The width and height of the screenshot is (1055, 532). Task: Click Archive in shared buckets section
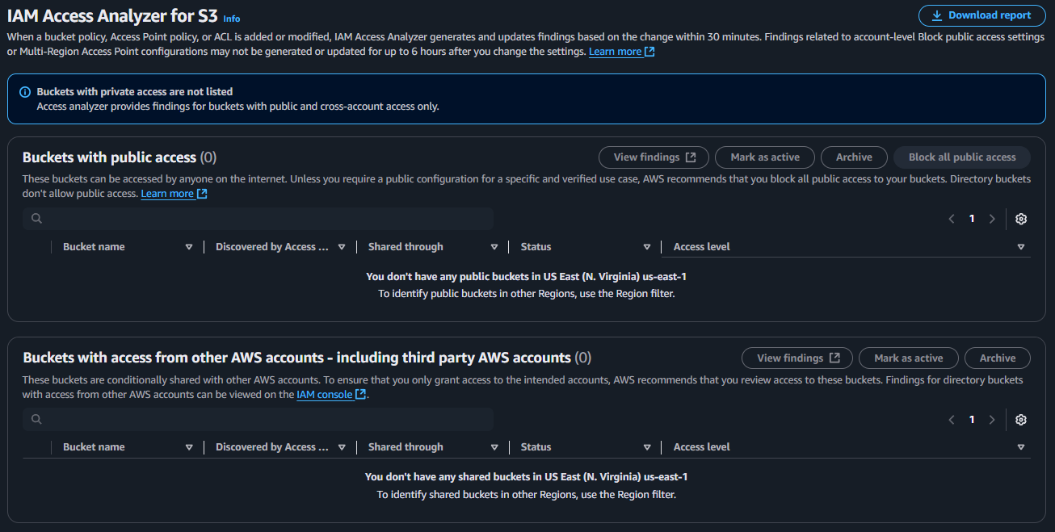tap(998, 358)
